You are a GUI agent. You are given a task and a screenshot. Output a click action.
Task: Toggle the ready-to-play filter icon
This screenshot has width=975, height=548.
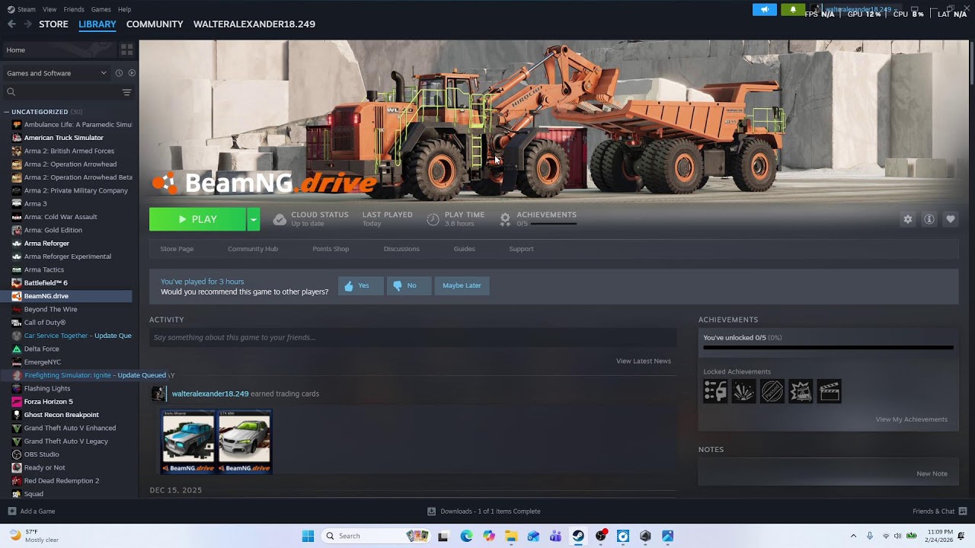tap(132, 73)
